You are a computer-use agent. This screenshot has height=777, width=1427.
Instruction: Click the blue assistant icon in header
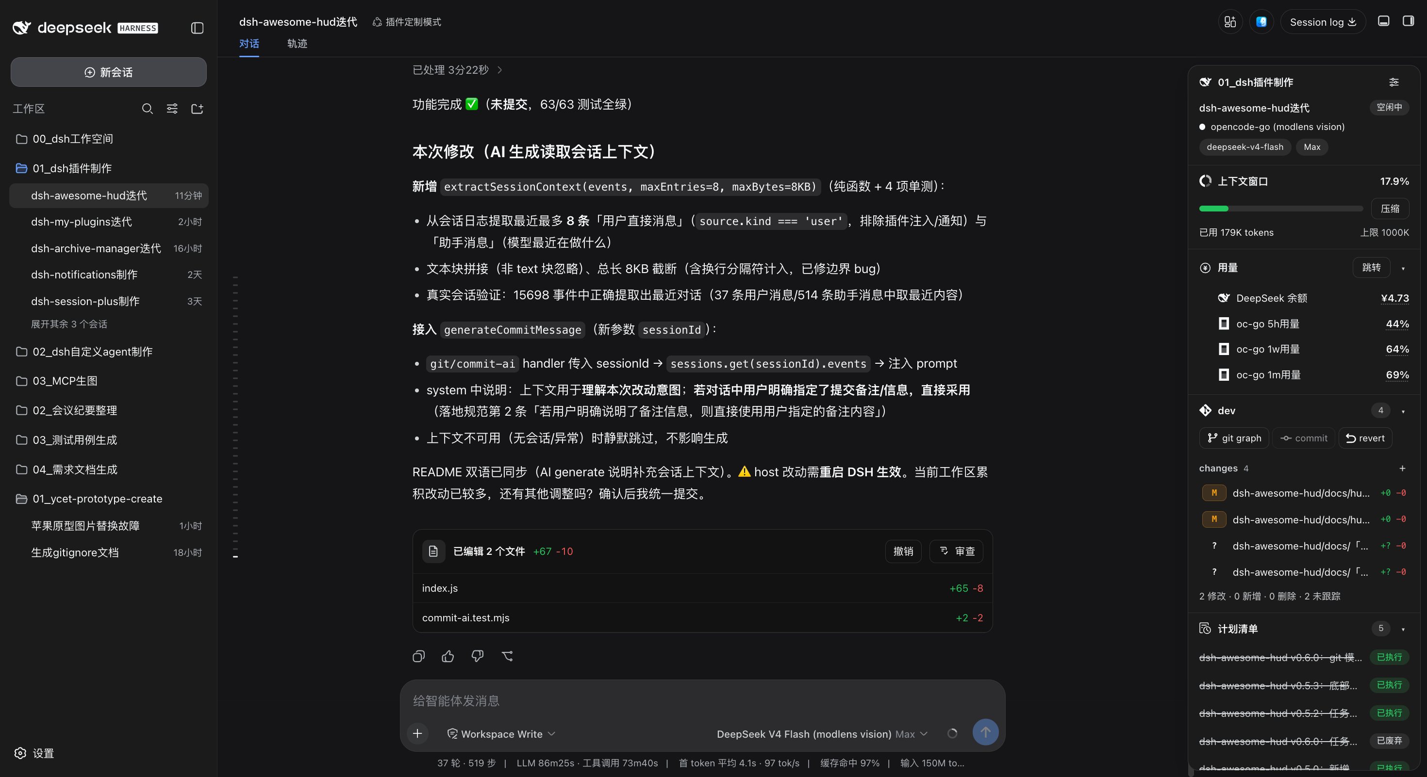[x=1261, y=21]
